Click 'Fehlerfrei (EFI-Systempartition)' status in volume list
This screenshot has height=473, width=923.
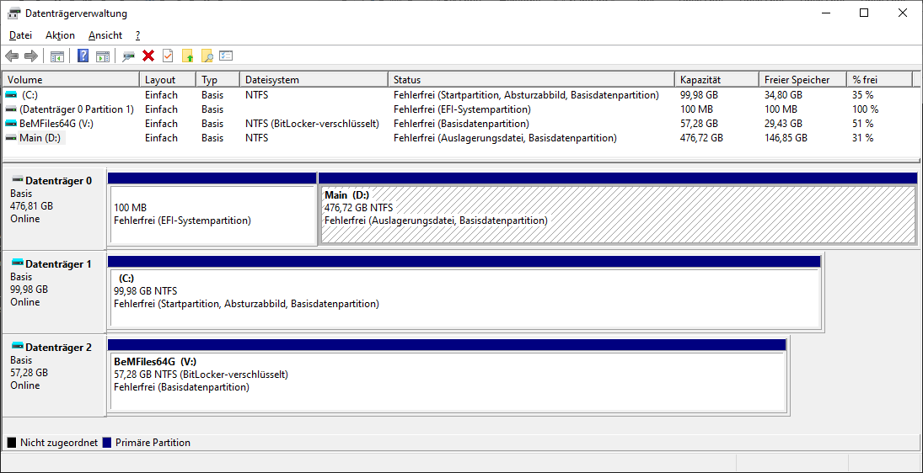[462, 109]
